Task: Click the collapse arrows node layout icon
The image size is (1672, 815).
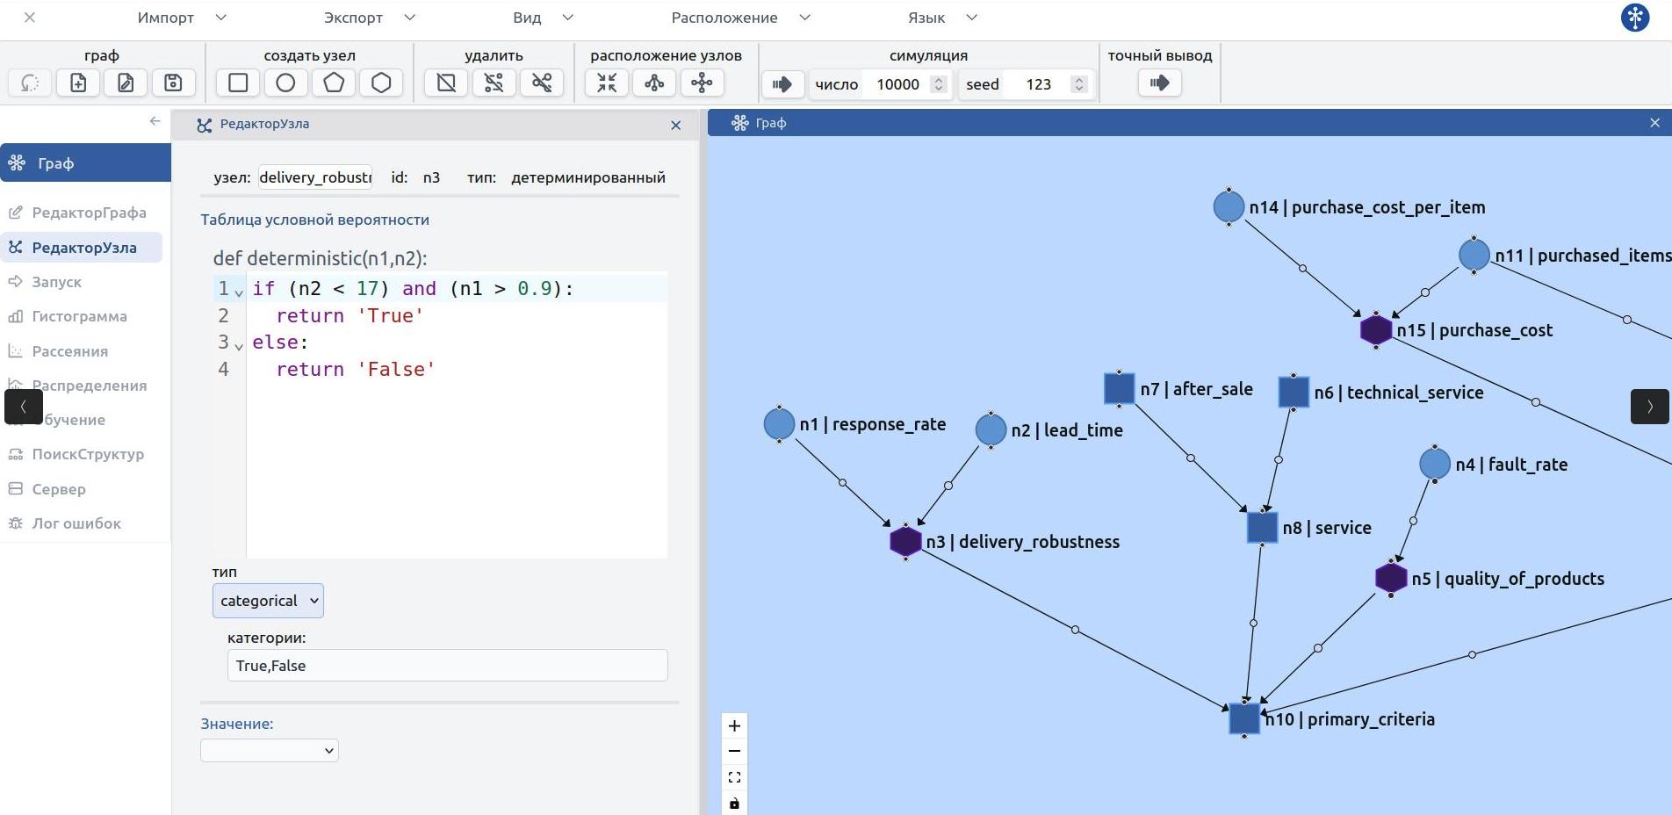Action: point(607,83)
